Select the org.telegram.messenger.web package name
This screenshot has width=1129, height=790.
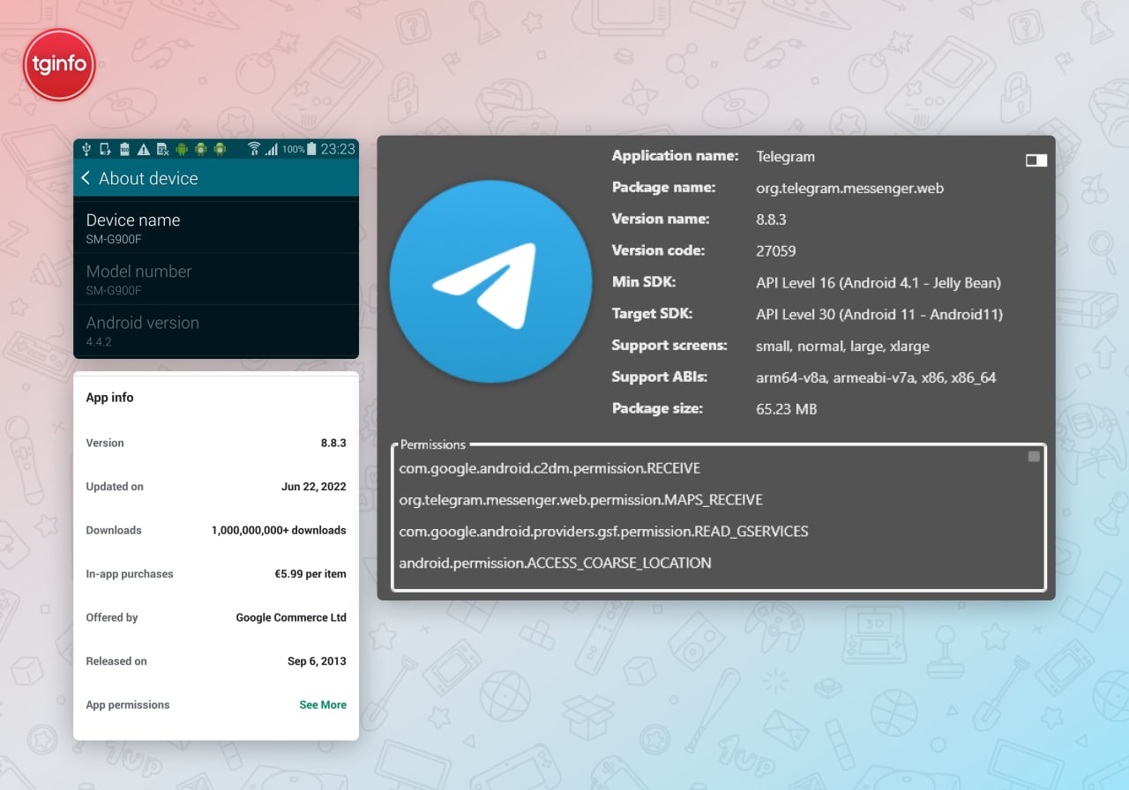pyautogui.click(x=849, y=188)
